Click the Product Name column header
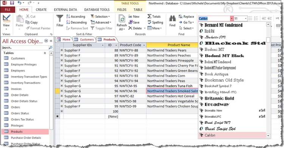284x148 pixels. tap(172, 45)
